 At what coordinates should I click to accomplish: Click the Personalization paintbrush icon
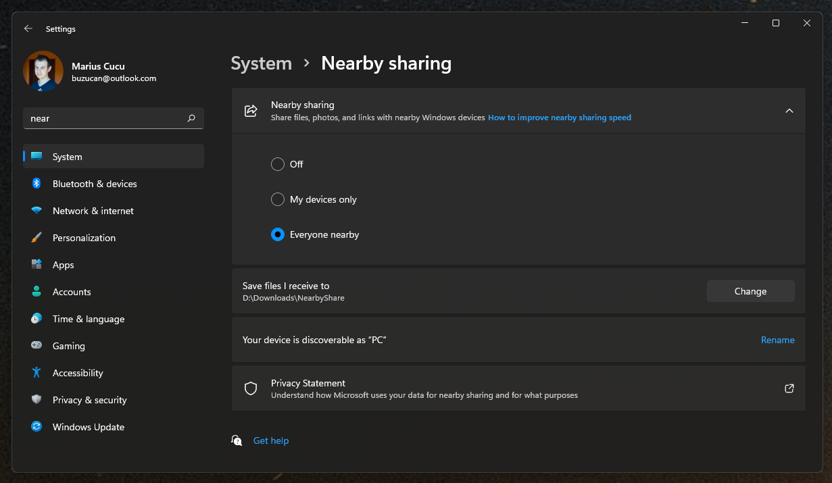pyautogui.click(x=36, y=238)
